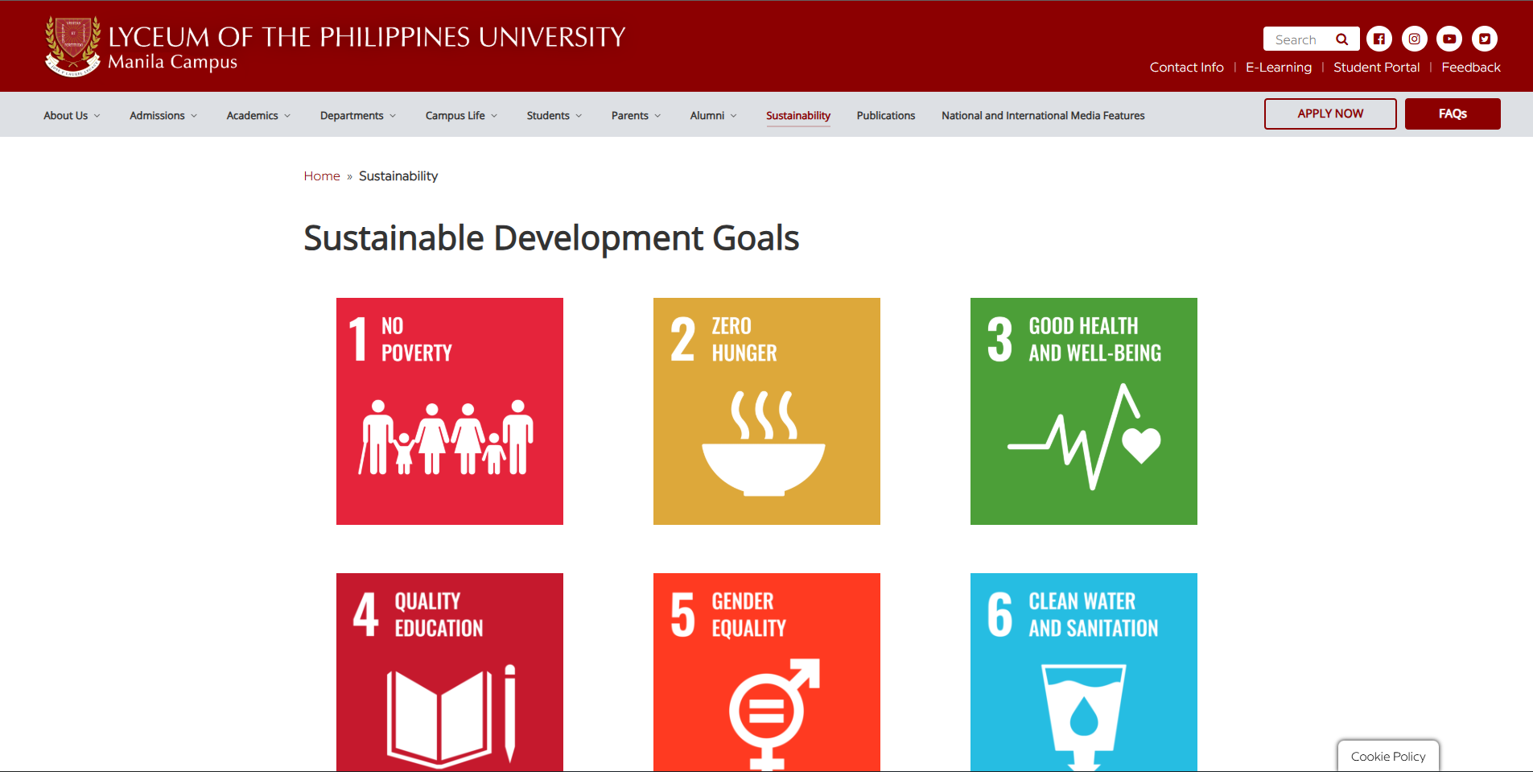The image size is (1533, 772).
Task: Expand the Departments dropdown menu
Action: (x=358, y=116)
